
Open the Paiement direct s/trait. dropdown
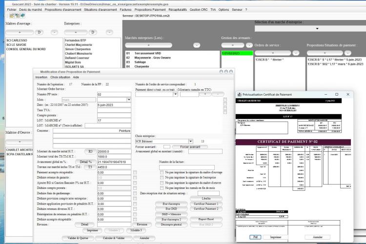(176, 94)
